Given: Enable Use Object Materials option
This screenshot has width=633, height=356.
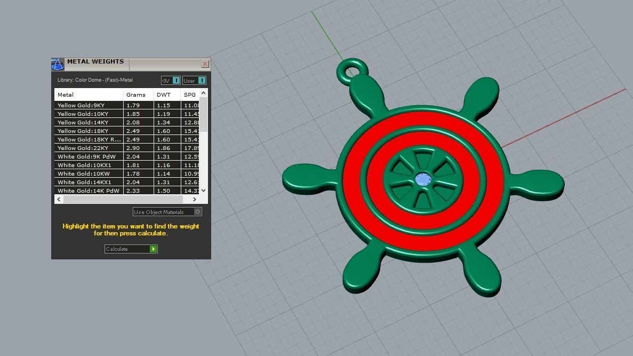Looking at the screenshot, I should pos(167,212).
